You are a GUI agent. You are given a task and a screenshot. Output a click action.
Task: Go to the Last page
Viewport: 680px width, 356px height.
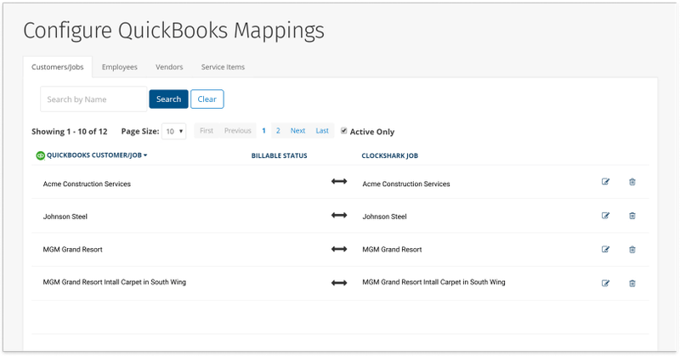[x=322, y=131]
